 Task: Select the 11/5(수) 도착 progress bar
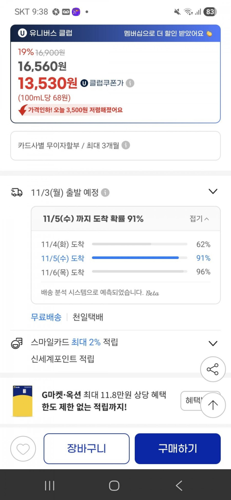135,258
